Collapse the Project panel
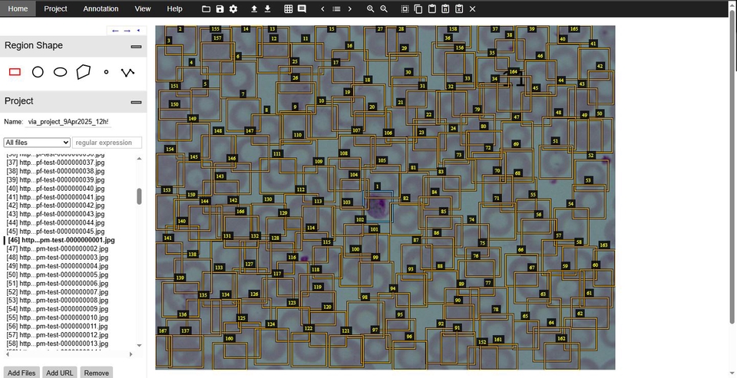The width and height of the screenshot is (737, 378). (137, 102)
